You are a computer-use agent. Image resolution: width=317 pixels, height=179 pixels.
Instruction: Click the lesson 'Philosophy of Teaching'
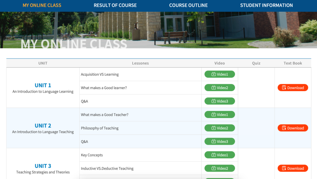point(100,128)
